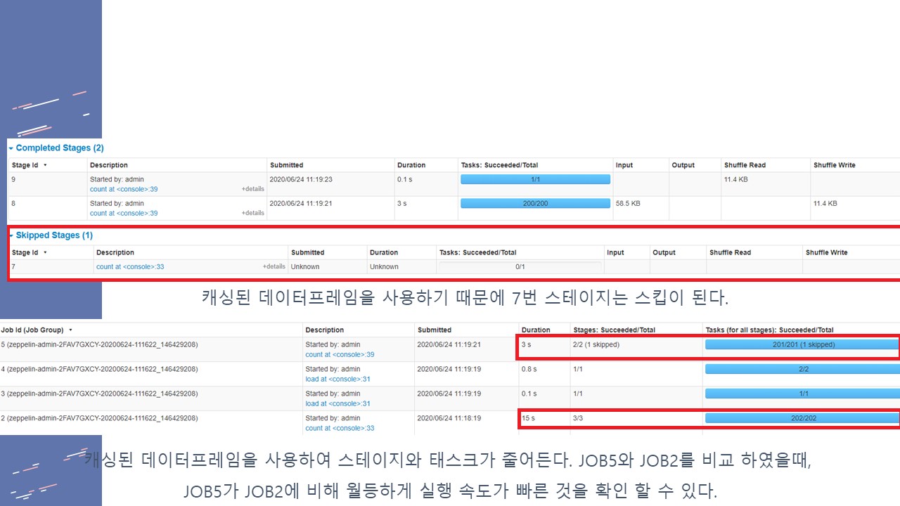This screenshot has width=900, height=506.
Task: Open stage 8 count at <console>:39 link
Action: (x=124, y=213)
